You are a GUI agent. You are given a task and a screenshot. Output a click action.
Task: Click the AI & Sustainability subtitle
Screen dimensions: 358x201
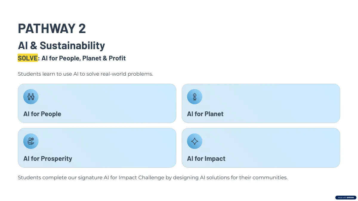(61, 46)
